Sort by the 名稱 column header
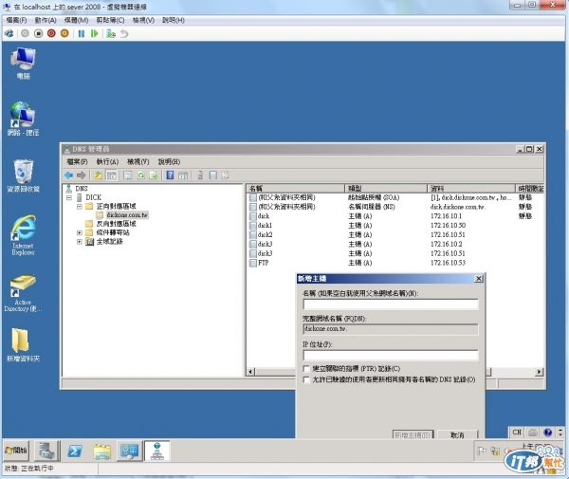 click(296, 189)
